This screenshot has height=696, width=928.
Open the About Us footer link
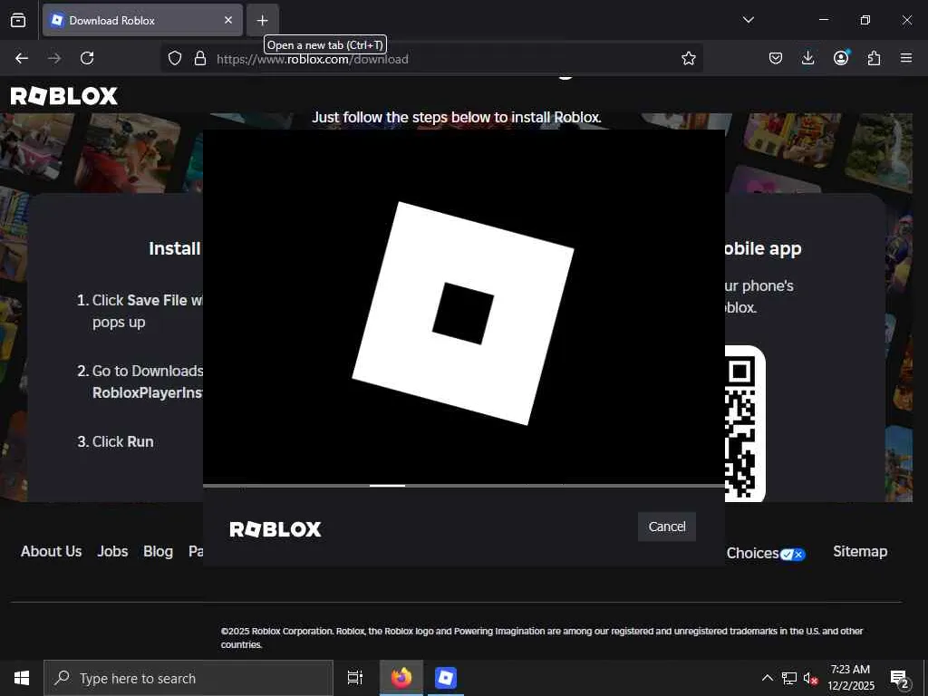pyautogui.click(x=52, y=551)
